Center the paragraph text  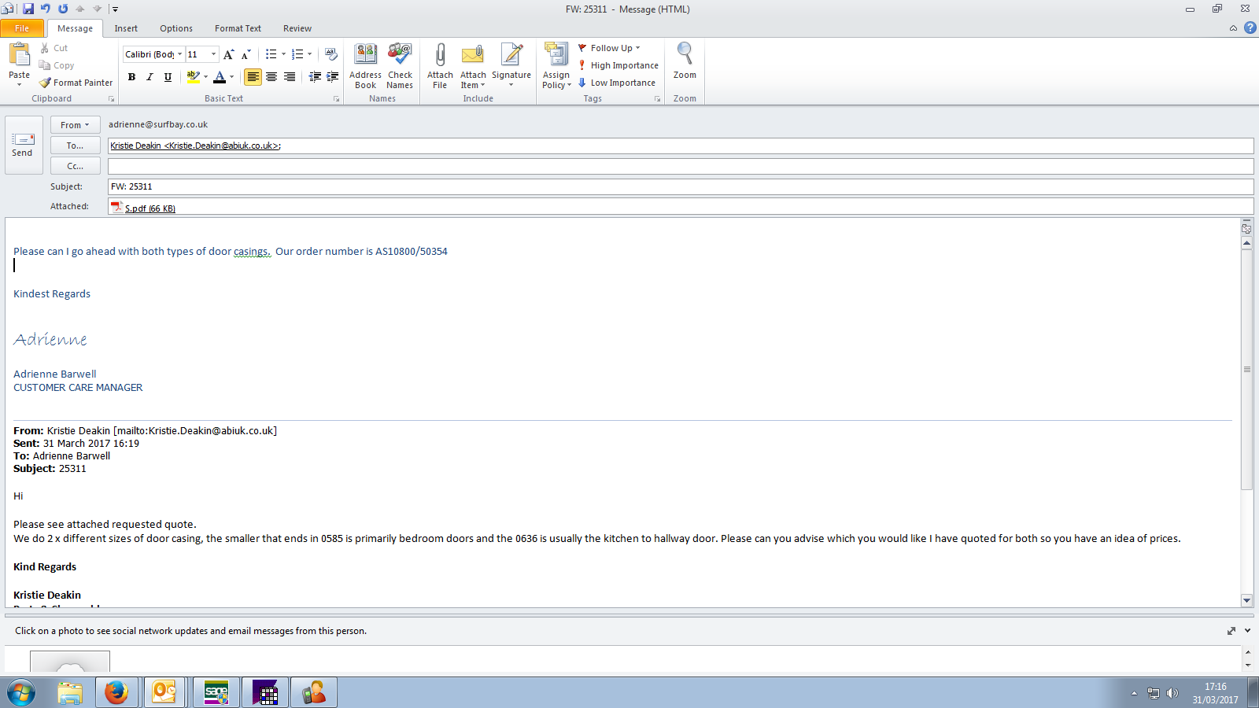pyautogui.click(x=271, y=76)
